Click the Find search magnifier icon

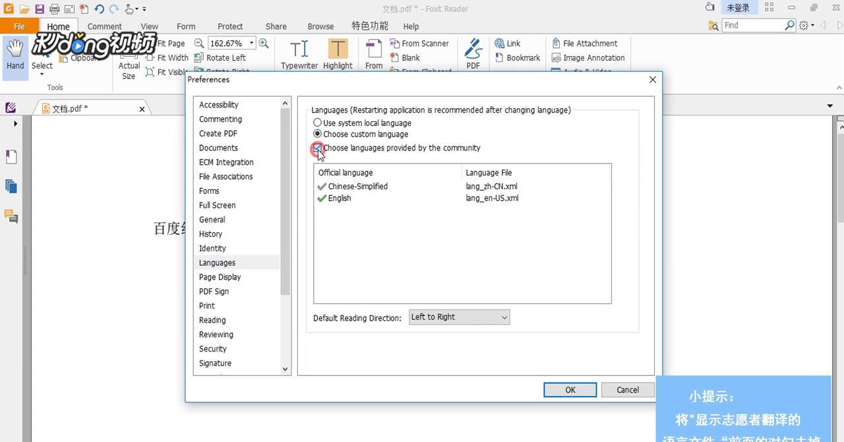click(x=790, y=25)
